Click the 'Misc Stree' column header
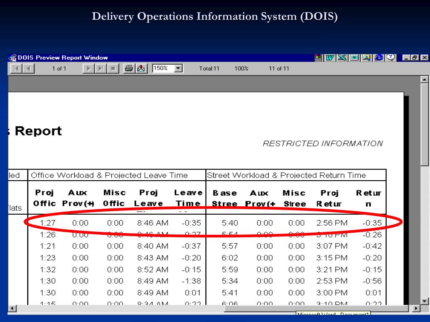The image size is (430, 322). coord(294,198)
